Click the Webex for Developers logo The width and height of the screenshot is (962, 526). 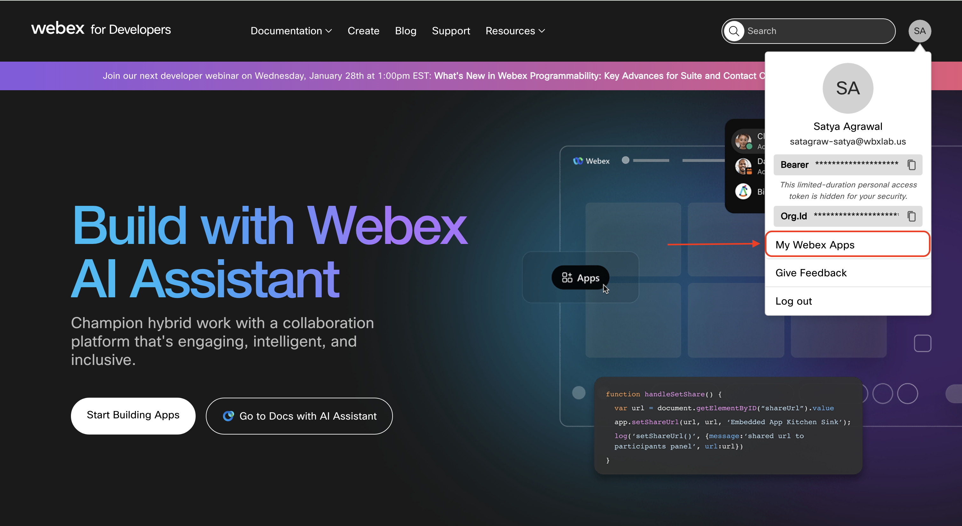pyautogui.click(x=101, y=30)
